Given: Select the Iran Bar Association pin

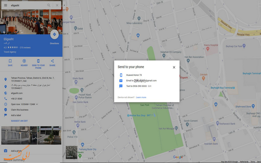Looking at the screenshot, I should (188, 61).
